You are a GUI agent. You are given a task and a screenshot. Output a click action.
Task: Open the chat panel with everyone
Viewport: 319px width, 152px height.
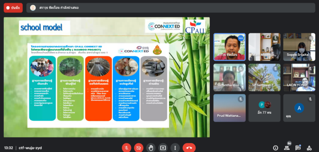[298, 148]
